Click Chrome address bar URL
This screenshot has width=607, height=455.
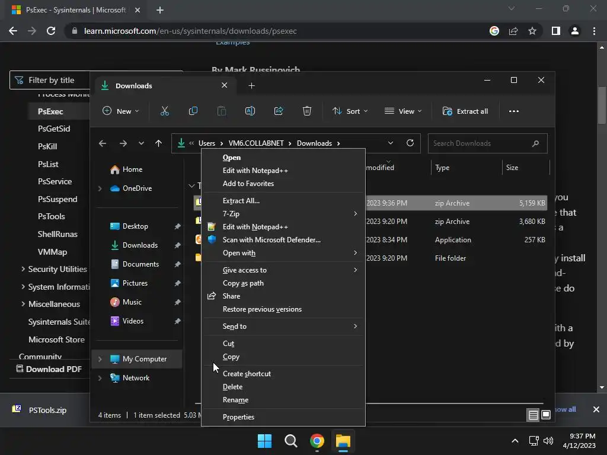(x=190, y=31)
